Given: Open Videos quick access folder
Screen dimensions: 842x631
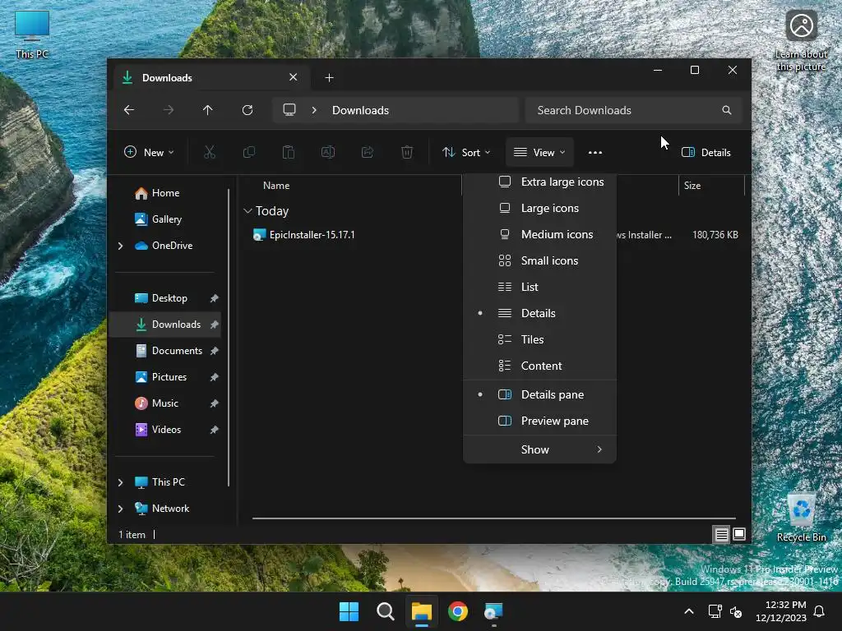Looking at the screenshot, I should coord(164,430).
